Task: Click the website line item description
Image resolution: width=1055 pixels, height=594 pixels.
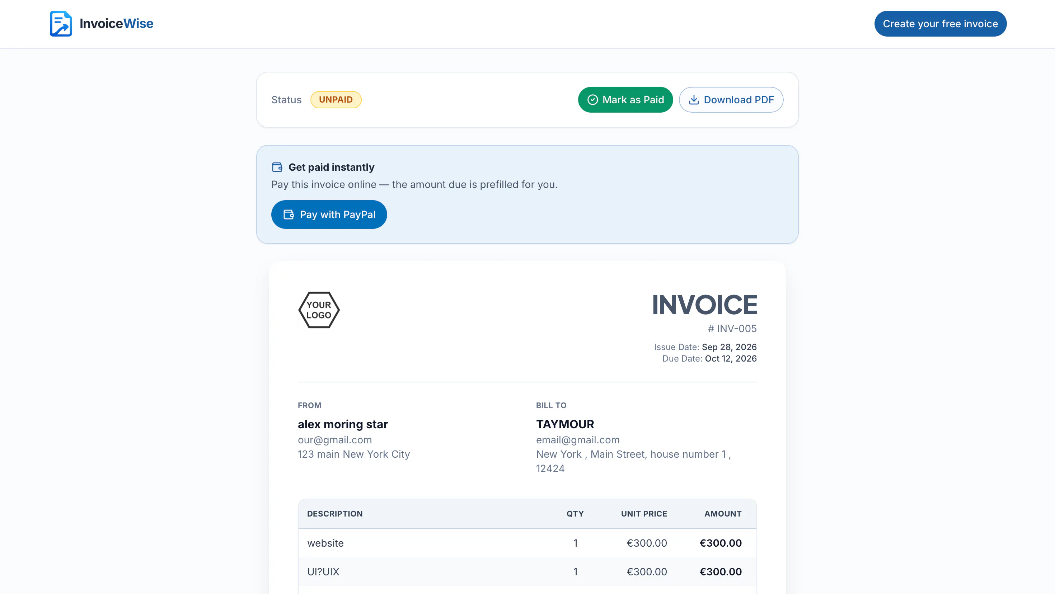Action: [325, 543]
